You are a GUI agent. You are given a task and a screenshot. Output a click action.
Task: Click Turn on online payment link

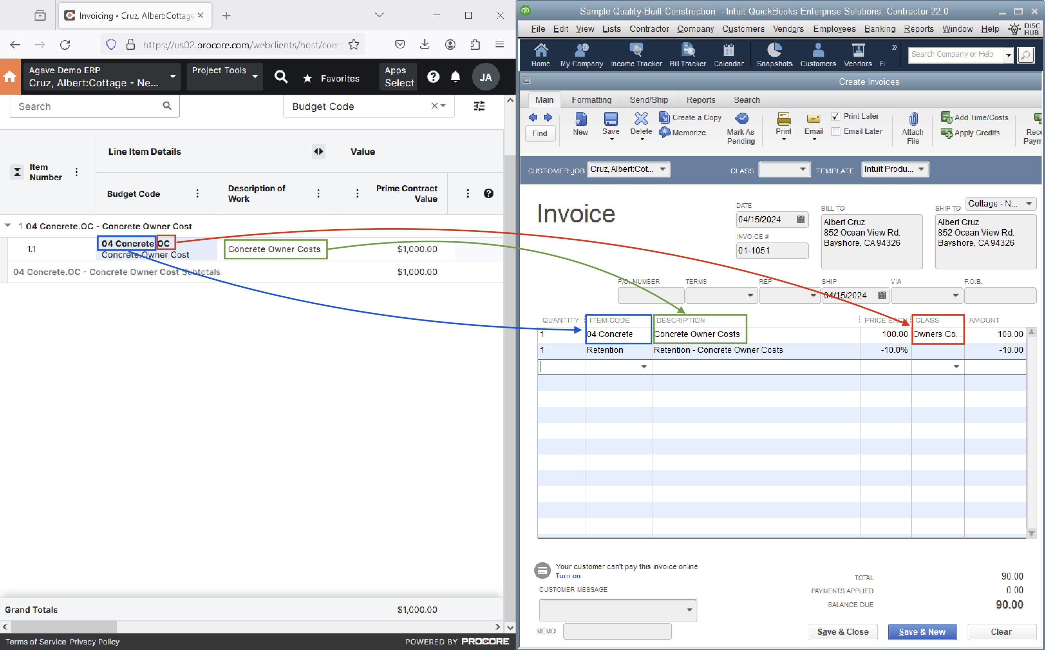(568, 576)
